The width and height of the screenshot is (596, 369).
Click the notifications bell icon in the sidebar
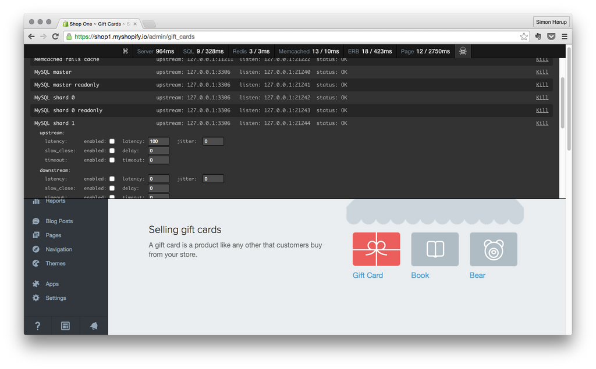coord(94,326)
